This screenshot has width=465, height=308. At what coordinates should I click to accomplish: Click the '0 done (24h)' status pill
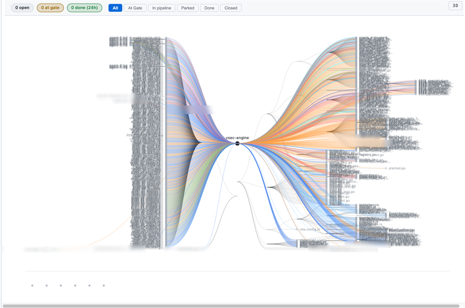tap(85, 8)
